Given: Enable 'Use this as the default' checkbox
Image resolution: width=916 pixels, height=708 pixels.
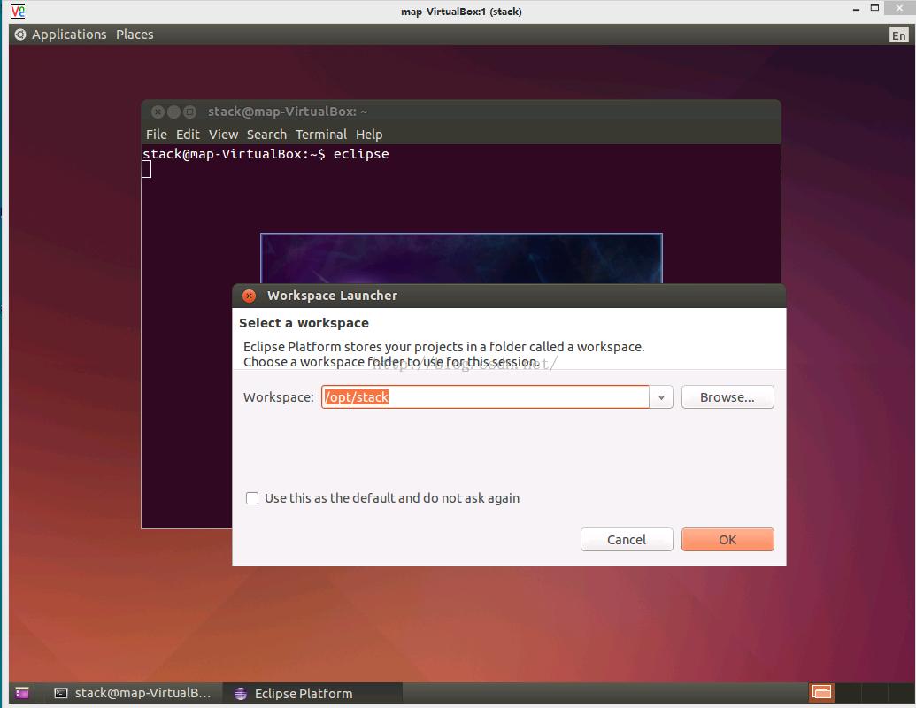Looking at the screenshot, I should [251, 498].
